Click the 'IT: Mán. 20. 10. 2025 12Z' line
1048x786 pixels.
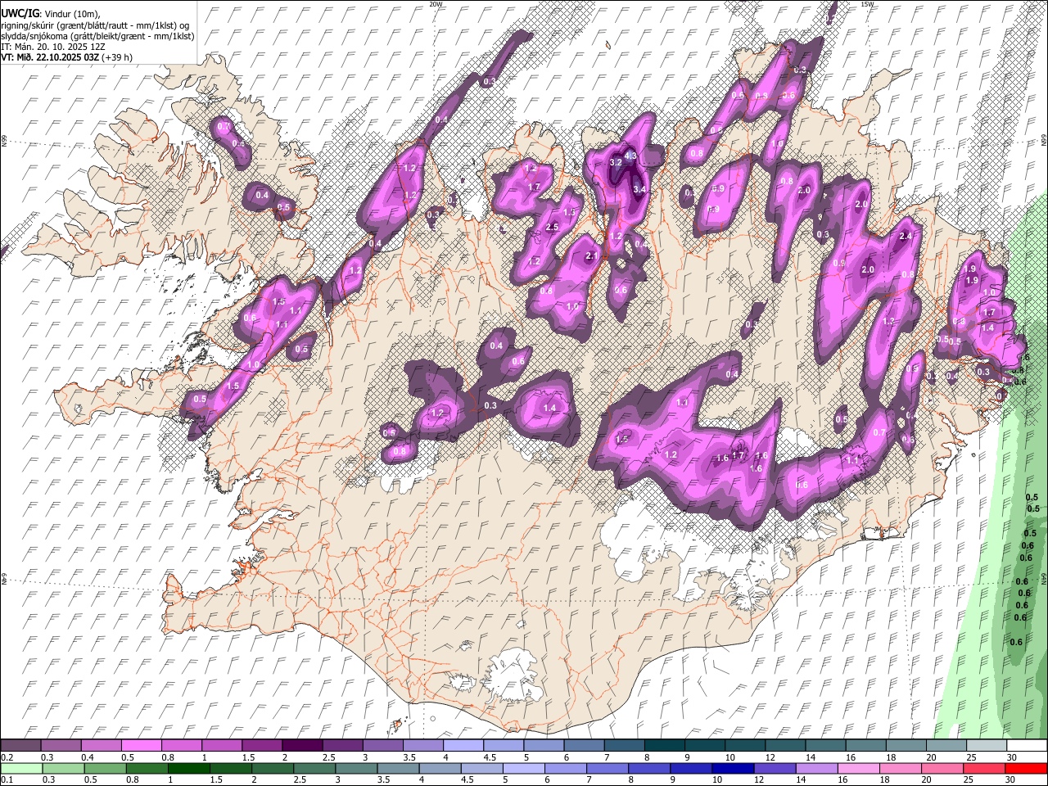(x=52, y=47)
